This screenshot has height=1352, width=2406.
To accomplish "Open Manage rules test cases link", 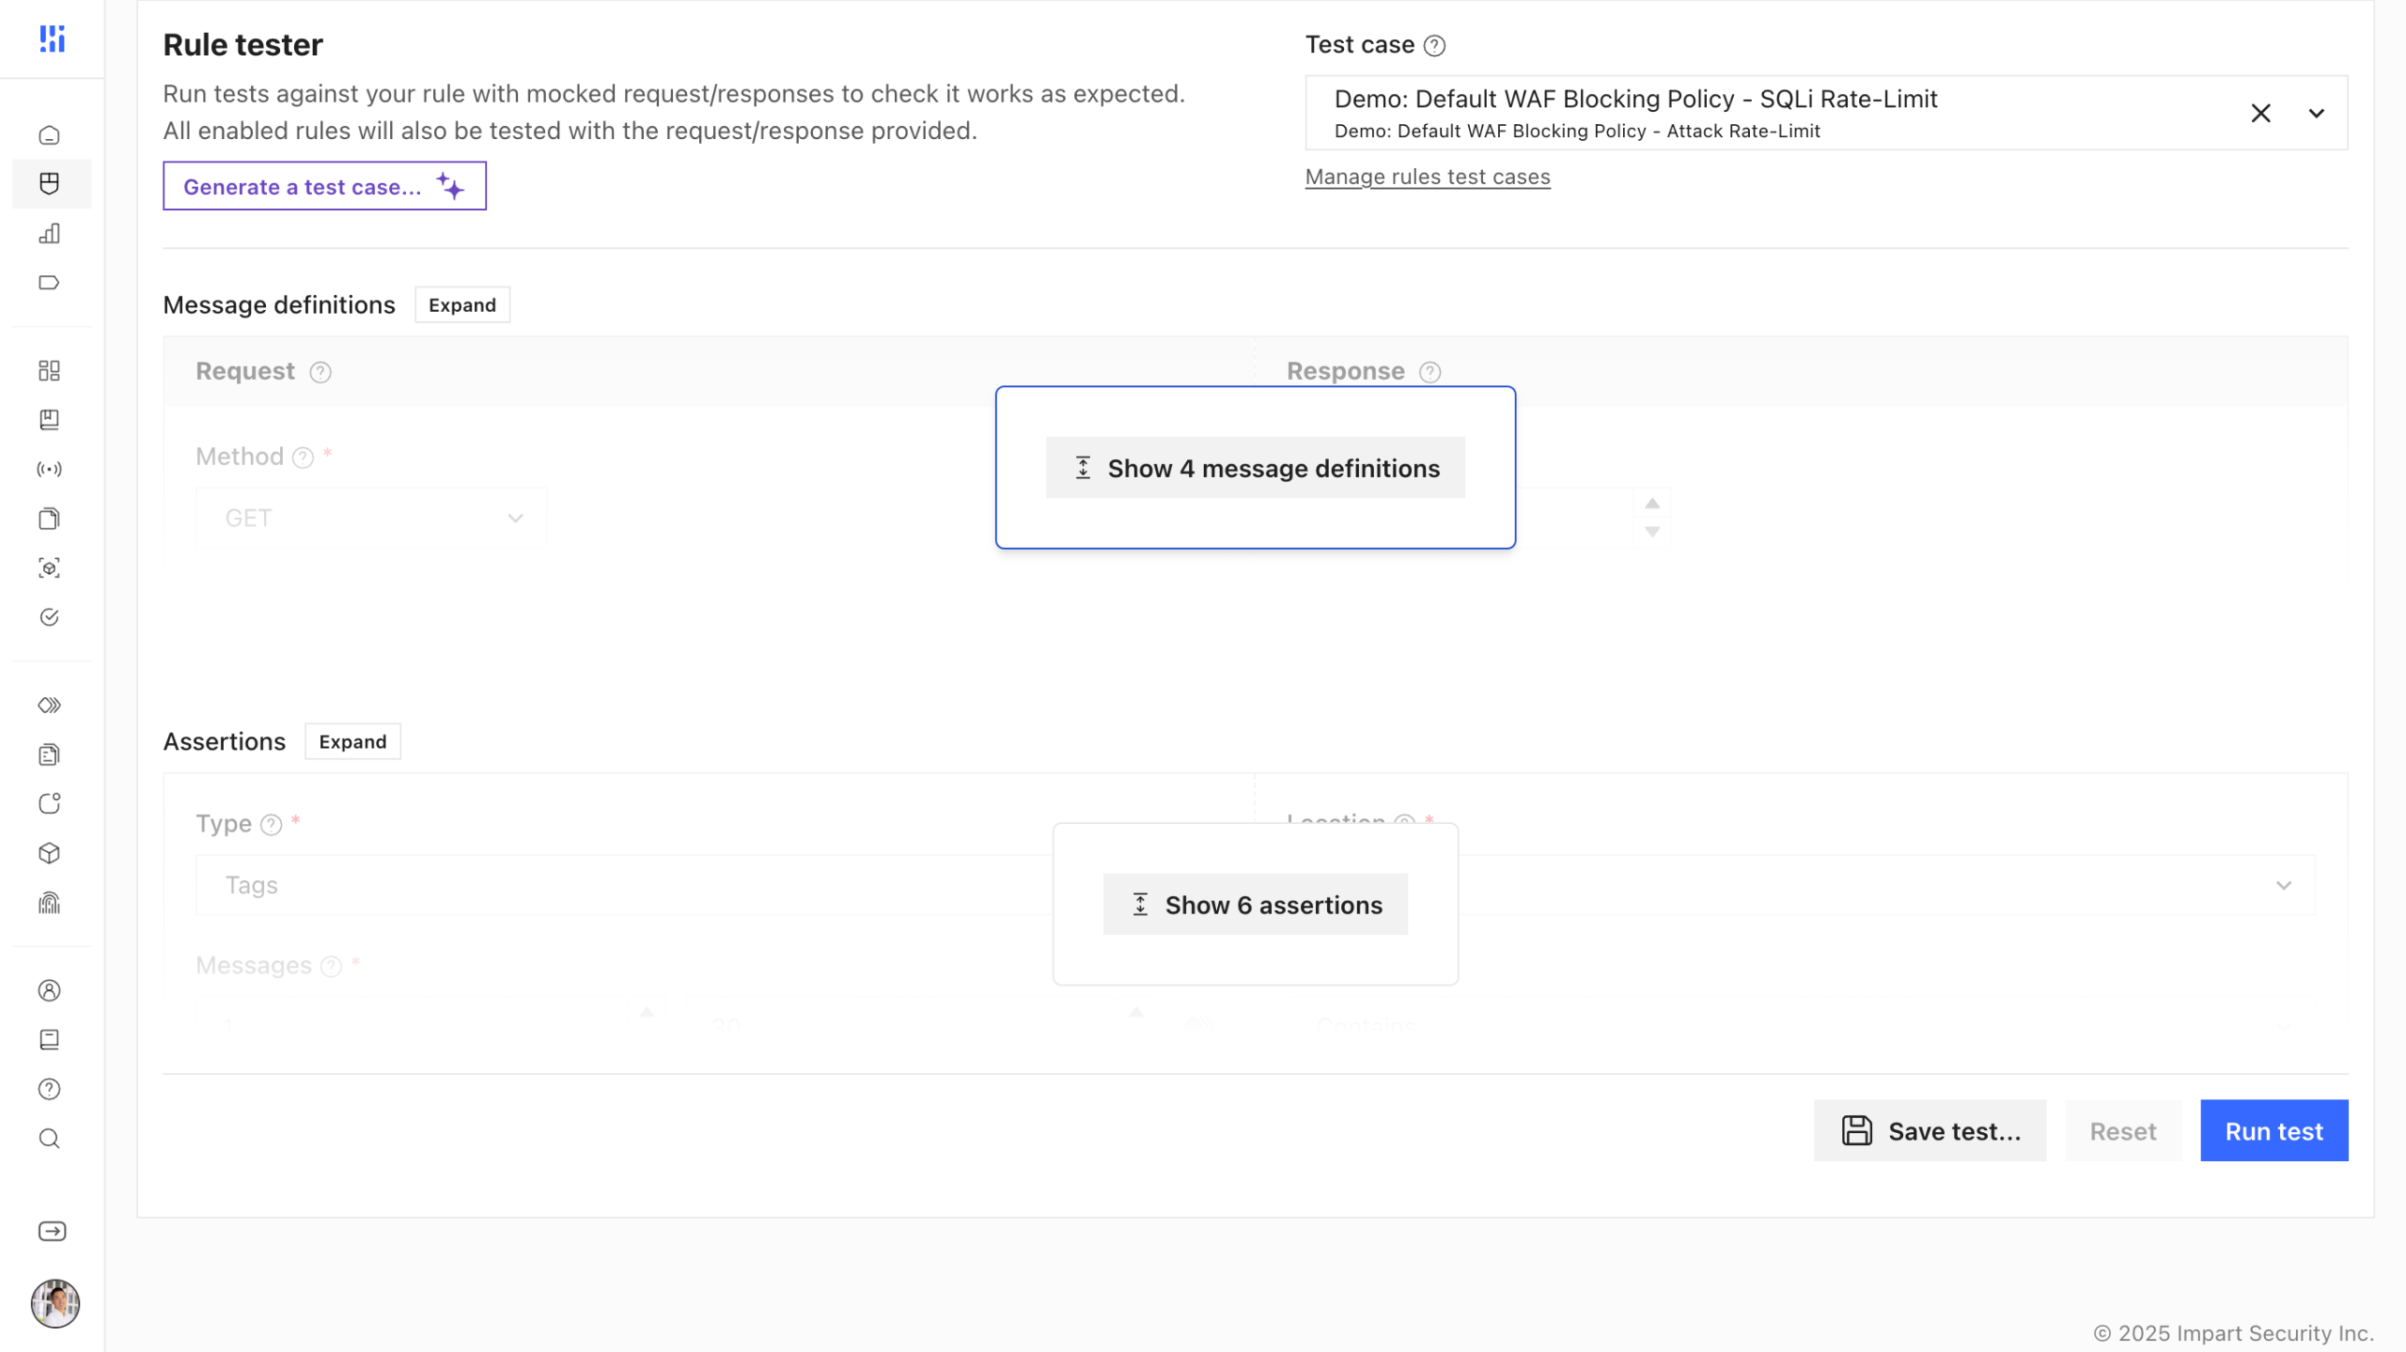I will tap(1427, 177).
